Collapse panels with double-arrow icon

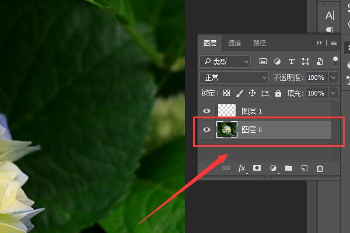319,43
